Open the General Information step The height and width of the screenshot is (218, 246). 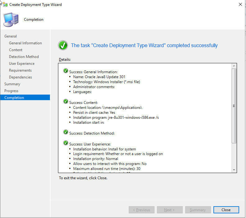[25, 43]
